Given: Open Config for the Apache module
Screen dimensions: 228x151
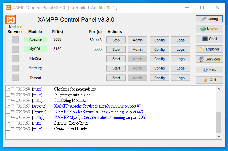Looking at the screenshot, I should point(159,40).
